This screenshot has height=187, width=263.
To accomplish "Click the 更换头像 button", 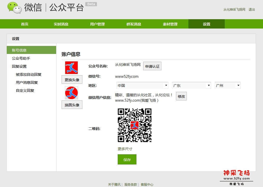I will [72, 80].
